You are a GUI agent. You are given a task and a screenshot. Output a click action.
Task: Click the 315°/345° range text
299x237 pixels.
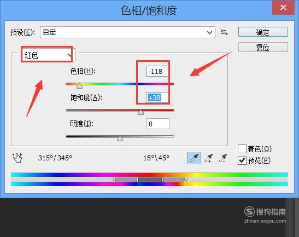(x=55, y=158)
